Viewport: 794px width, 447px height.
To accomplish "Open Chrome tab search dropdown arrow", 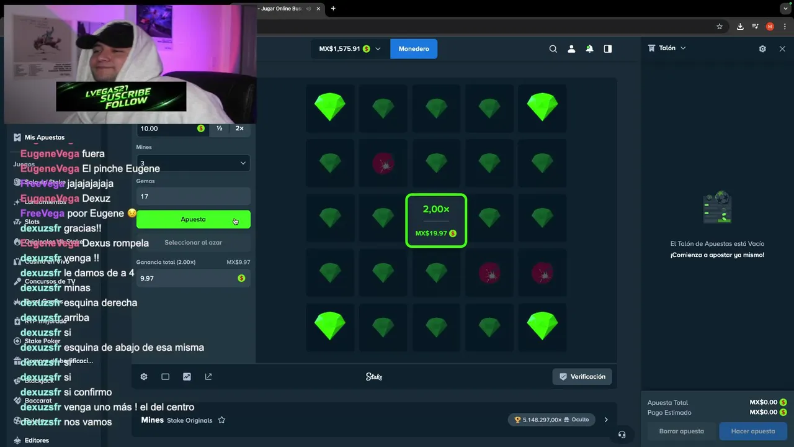I will point(785,9).
